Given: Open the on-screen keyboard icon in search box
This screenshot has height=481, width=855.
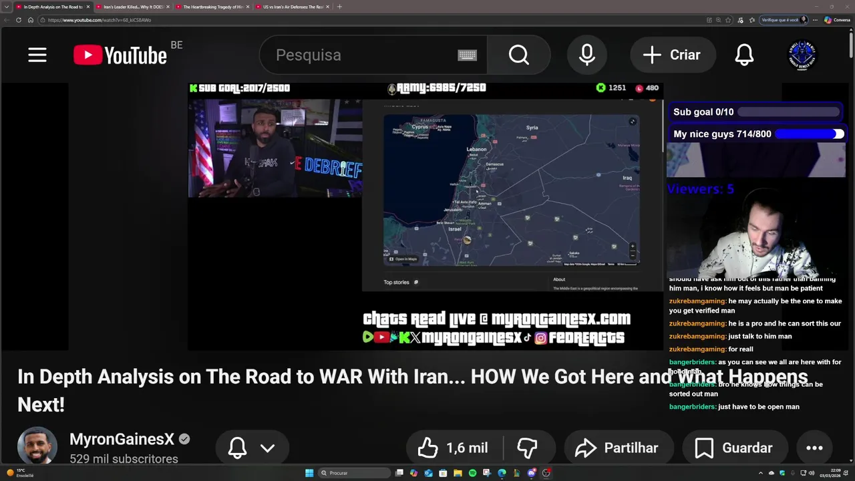Looking at the screenshot, I should click(x=467, y=55).
